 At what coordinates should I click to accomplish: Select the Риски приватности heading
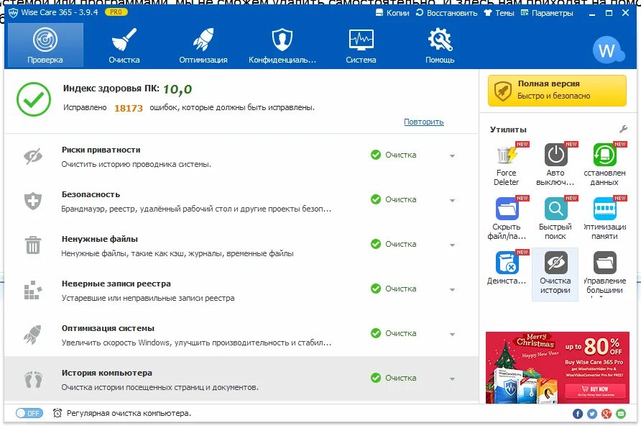tap(101, 150)
